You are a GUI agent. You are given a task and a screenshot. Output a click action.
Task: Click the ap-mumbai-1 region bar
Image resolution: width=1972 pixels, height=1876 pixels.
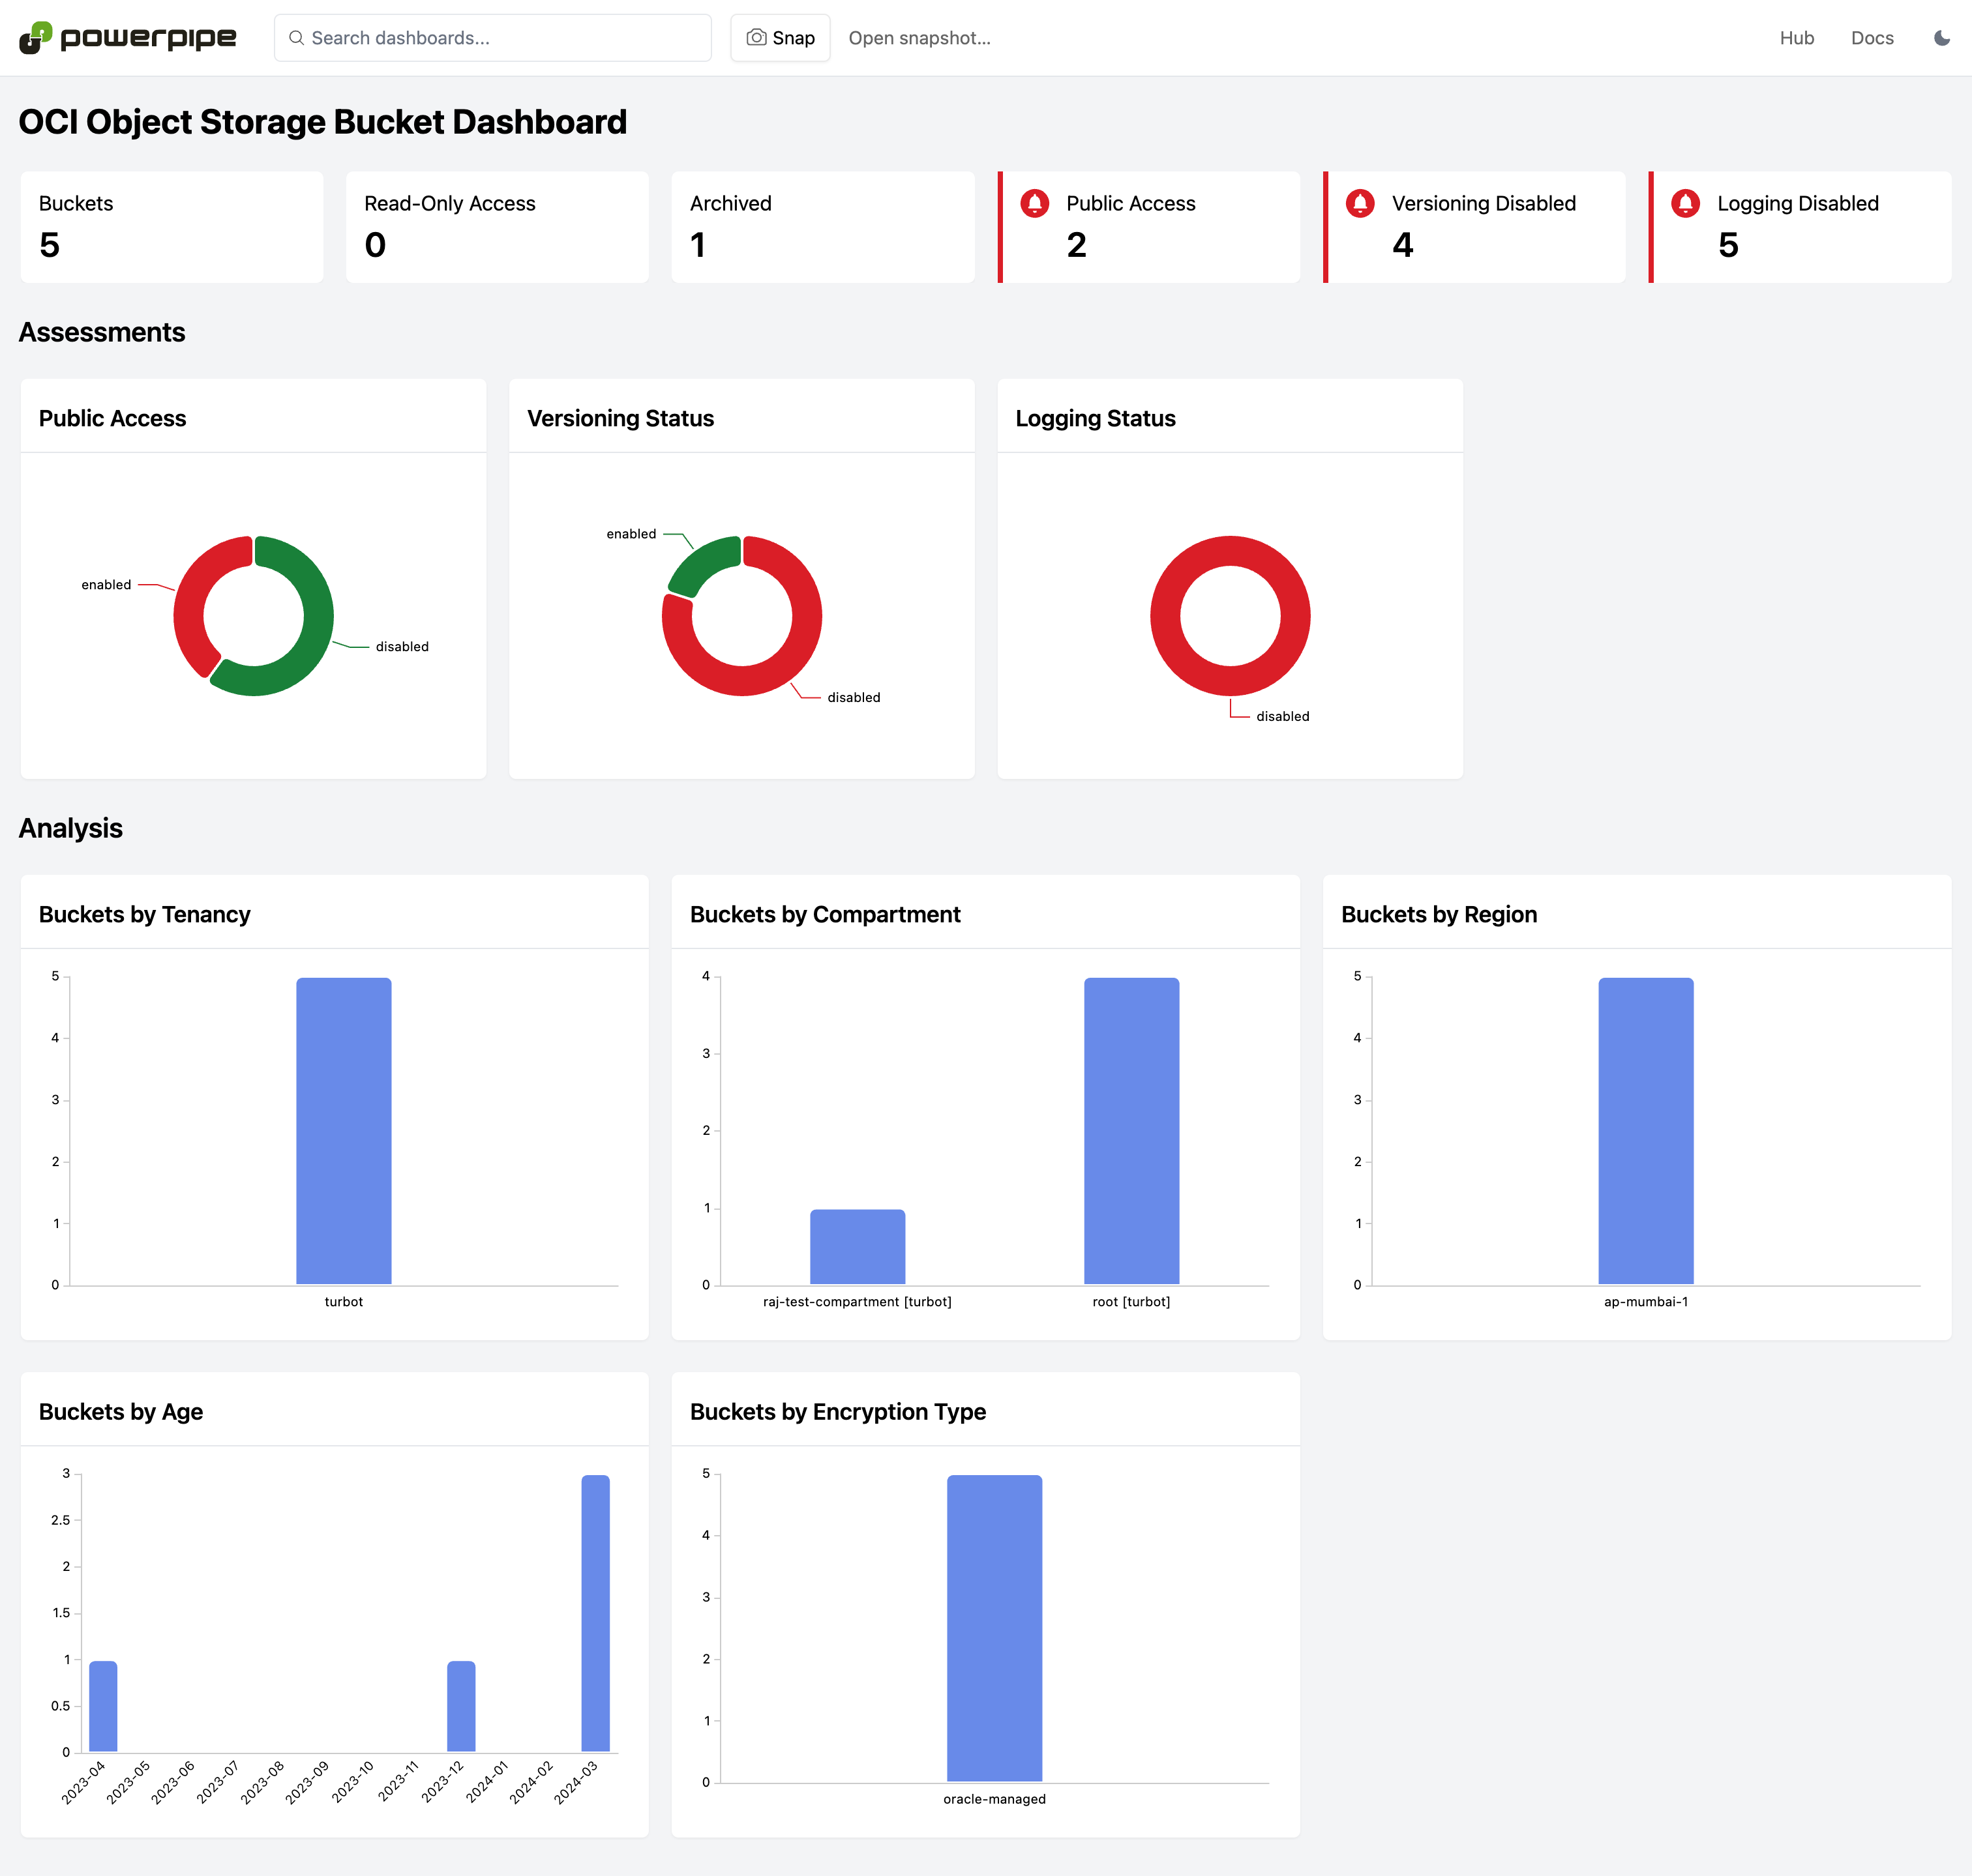coord(1646,1130)
